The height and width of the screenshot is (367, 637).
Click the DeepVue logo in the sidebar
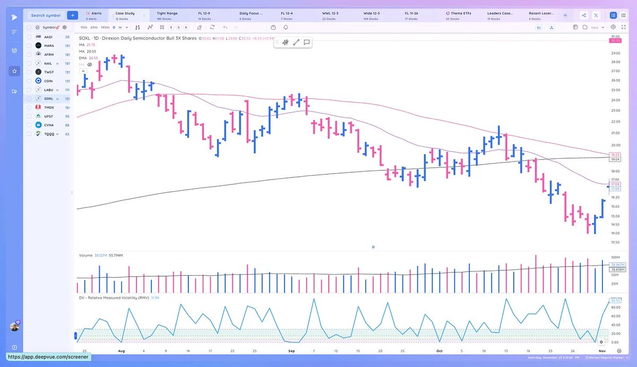tap(14, 16)
